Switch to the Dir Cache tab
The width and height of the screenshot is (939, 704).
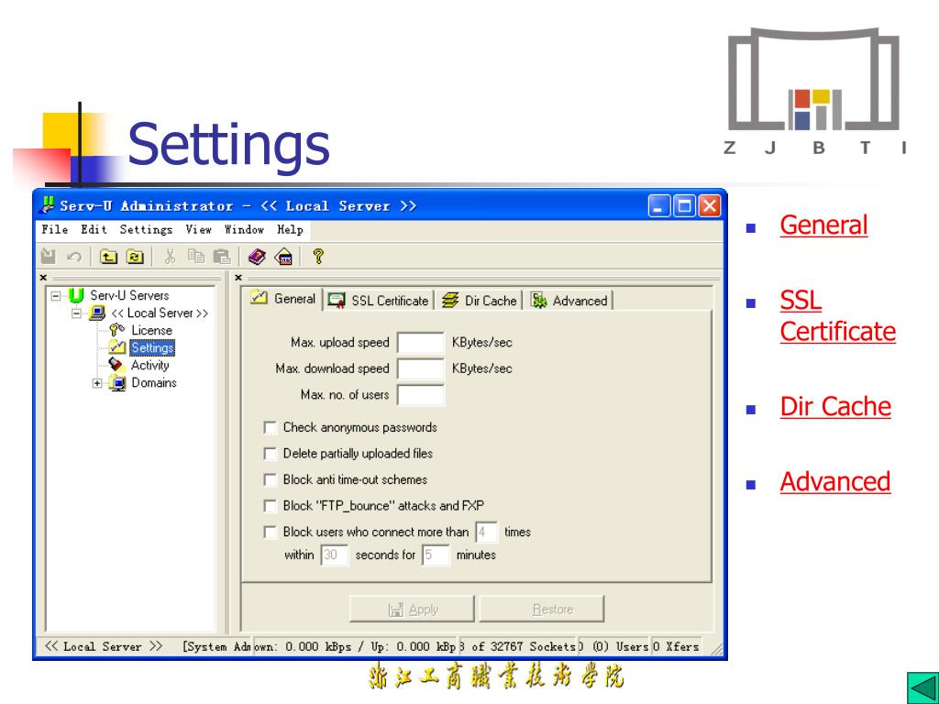(x=479, y=301)
